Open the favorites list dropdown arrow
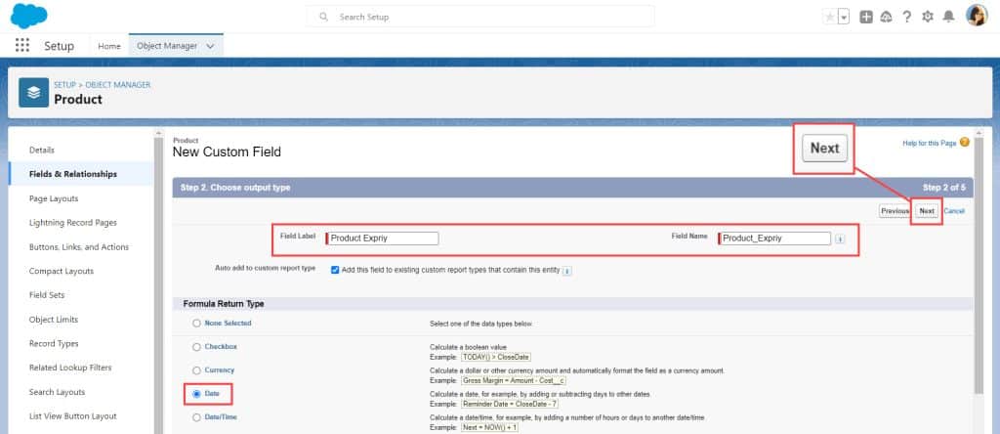Image resolution: width=1000 pixels, height=434 pixels. click(x=844, y=18)
